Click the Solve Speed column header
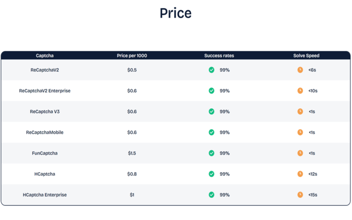The width and height of the screenshot is (352, 220). coord(306,56)
